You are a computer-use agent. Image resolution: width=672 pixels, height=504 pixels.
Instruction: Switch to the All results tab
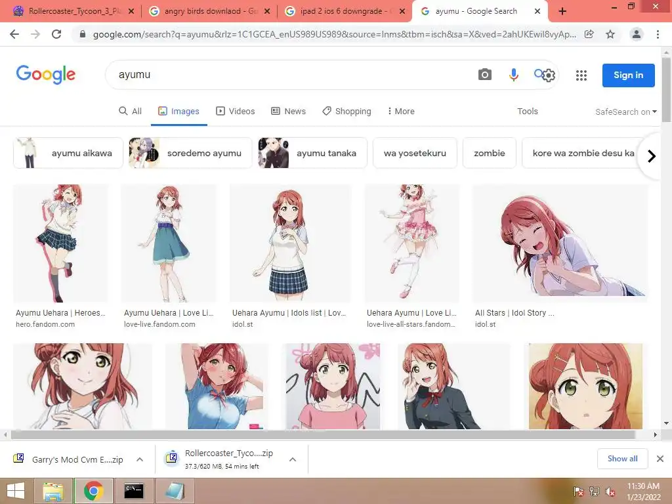tap(130, 112)
